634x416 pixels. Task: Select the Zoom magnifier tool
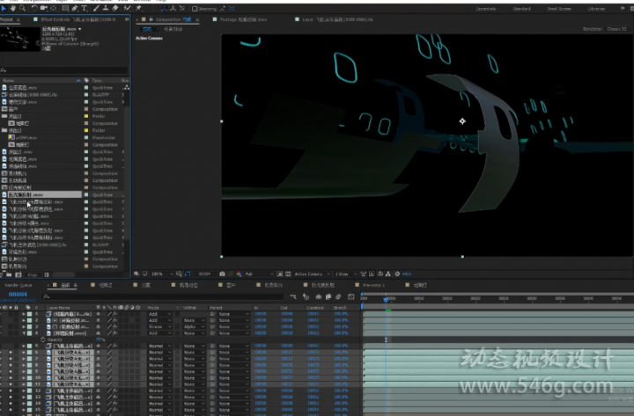pyautogui.click(x=23, y=8)
